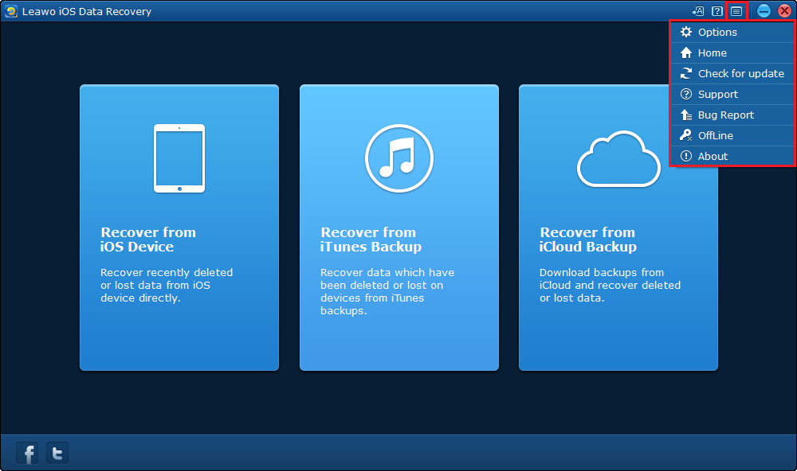The width and height of the screenshot is (797, 471).
Task: Select Recover from iTunes Backup heading
Action: pyautogui.click(x=371, y=239)
